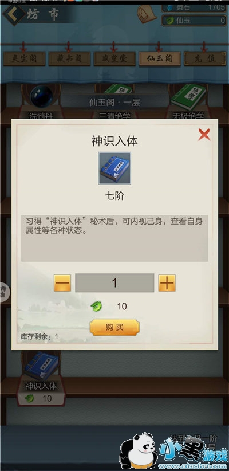
Task: Tap the blue 灵石 currency icon
Action: [x=170, y=8]
